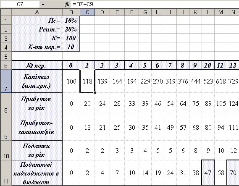Click the formula bar with =B7+C9
Screen dimensions: 239x186
[155, 5]
